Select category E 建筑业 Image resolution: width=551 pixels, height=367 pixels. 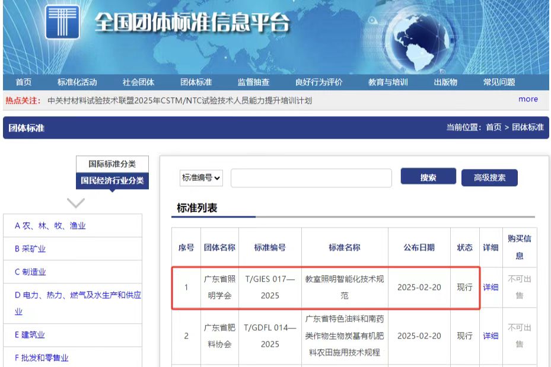click(x=30, y=335)
